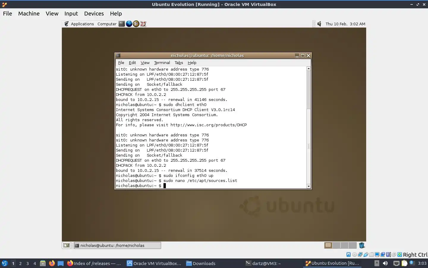The width and height of the screenshot is (428, 268).
Task: Switch to host desktop 2
Action: pyautogui.click(x=20, y=263)
